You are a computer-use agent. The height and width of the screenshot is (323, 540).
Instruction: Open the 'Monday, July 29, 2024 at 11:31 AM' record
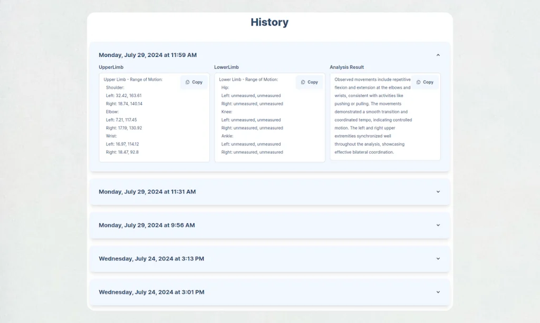pyautogui.click(x=147, y=192)
